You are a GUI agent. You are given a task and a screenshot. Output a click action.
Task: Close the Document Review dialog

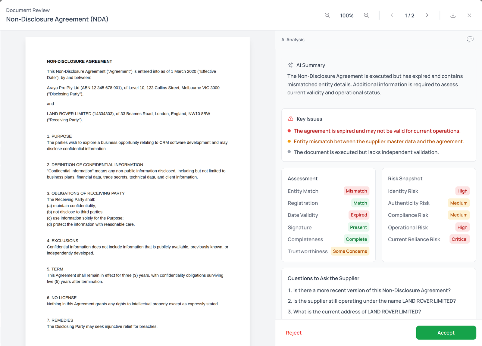point(469,15)
